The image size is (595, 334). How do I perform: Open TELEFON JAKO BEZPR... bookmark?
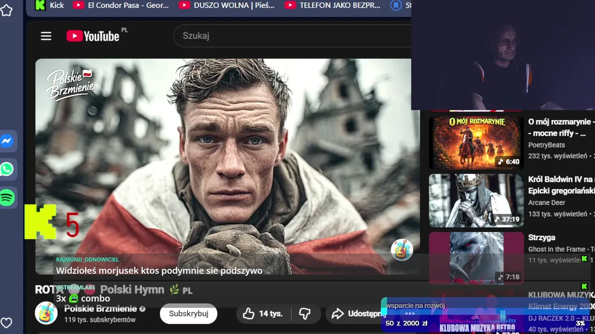[332, 6]
